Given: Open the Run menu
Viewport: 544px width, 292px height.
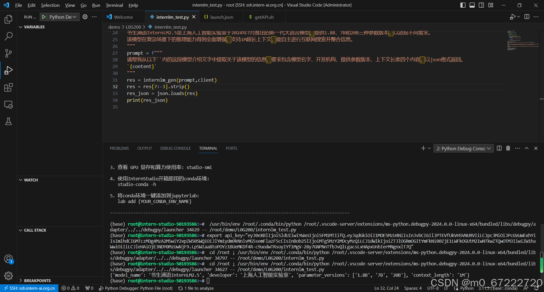Looking at the screenshot, I should point(96,5).
